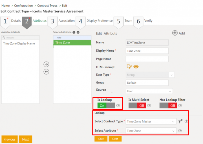203x144 pixels.
Task: Click the Selected Attribute search field
Action: [x=72, y=38]
